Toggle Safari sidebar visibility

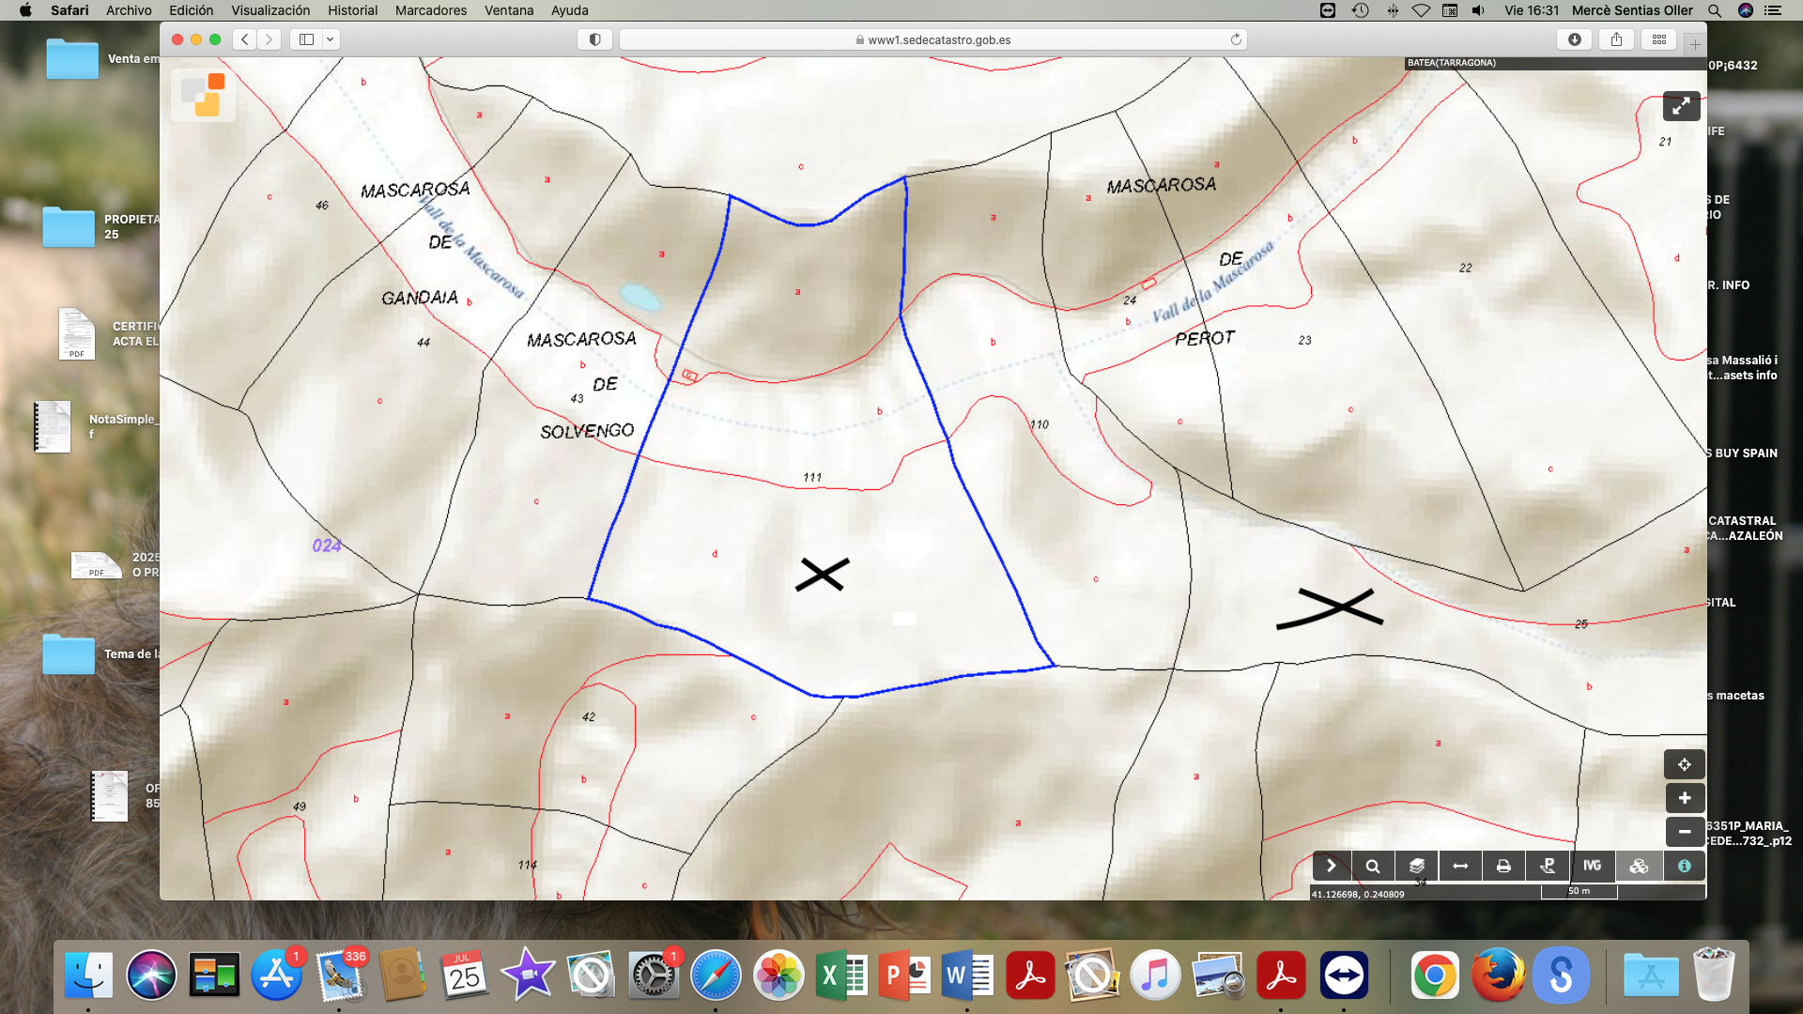pos(306,39)
